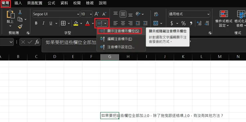Increase font size with the larger A icon
This screenshot has height=122, width=246.
pyautogui.click(x=97, y=14)
